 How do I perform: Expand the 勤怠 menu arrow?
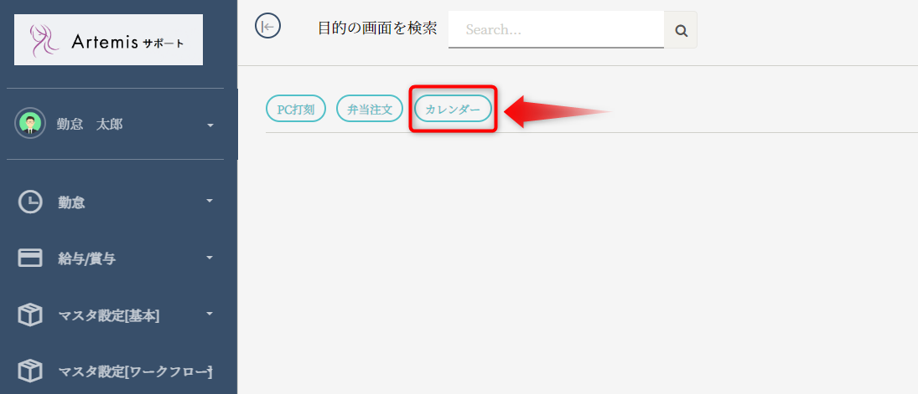click(210, 201)
